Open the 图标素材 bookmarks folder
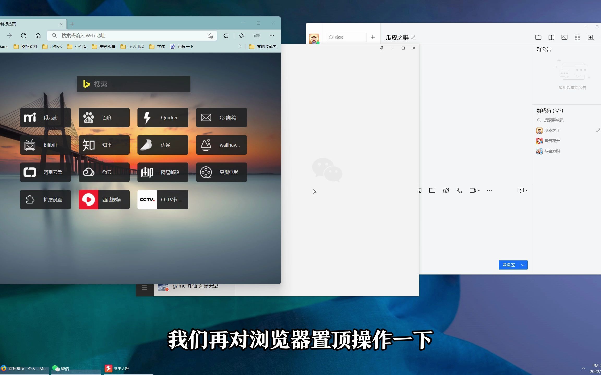Screen dimensions: 601x375 pyautogui.click(x=25, y=47)
